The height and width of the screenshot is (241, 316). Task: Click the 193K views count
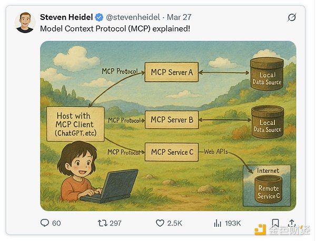(233, 223)
